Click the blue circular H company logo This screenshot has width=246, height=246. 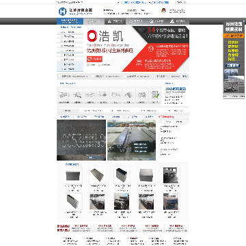pyautogui.click(x=62, y=12)
